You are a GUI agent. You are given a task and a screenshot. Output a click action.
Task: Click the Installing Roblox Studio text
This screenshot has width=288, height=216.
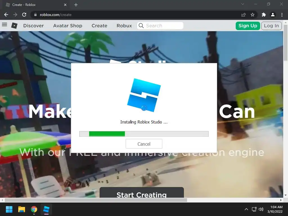coord(144,122)
